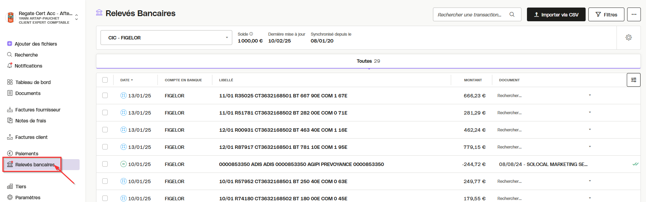Screen dimensions: 646x202
Task: Open the bank account settings gear icon
Action: [x=629, y=37]
